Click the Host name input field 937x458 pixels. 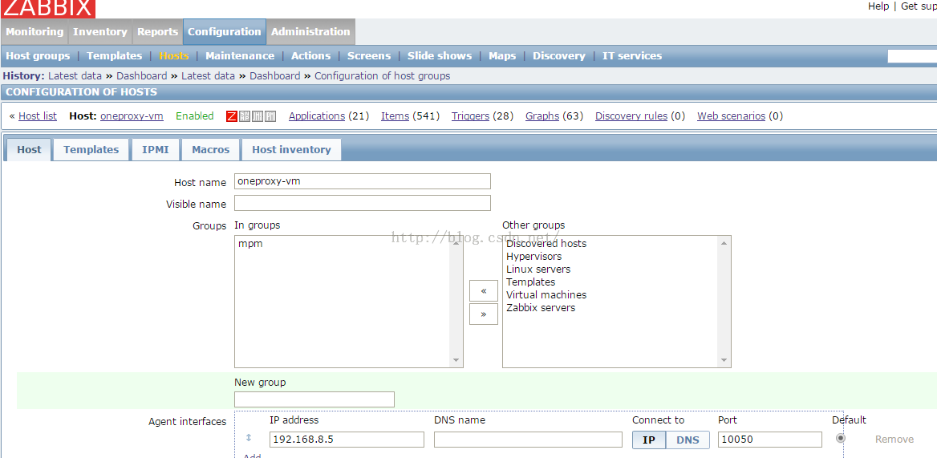(362, 181)
